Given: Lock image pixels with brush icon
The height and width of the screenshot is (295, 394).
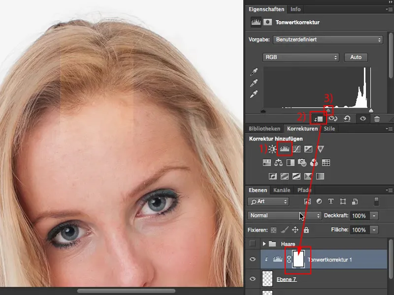Looking at the screenshot, I should click(285, 230).
